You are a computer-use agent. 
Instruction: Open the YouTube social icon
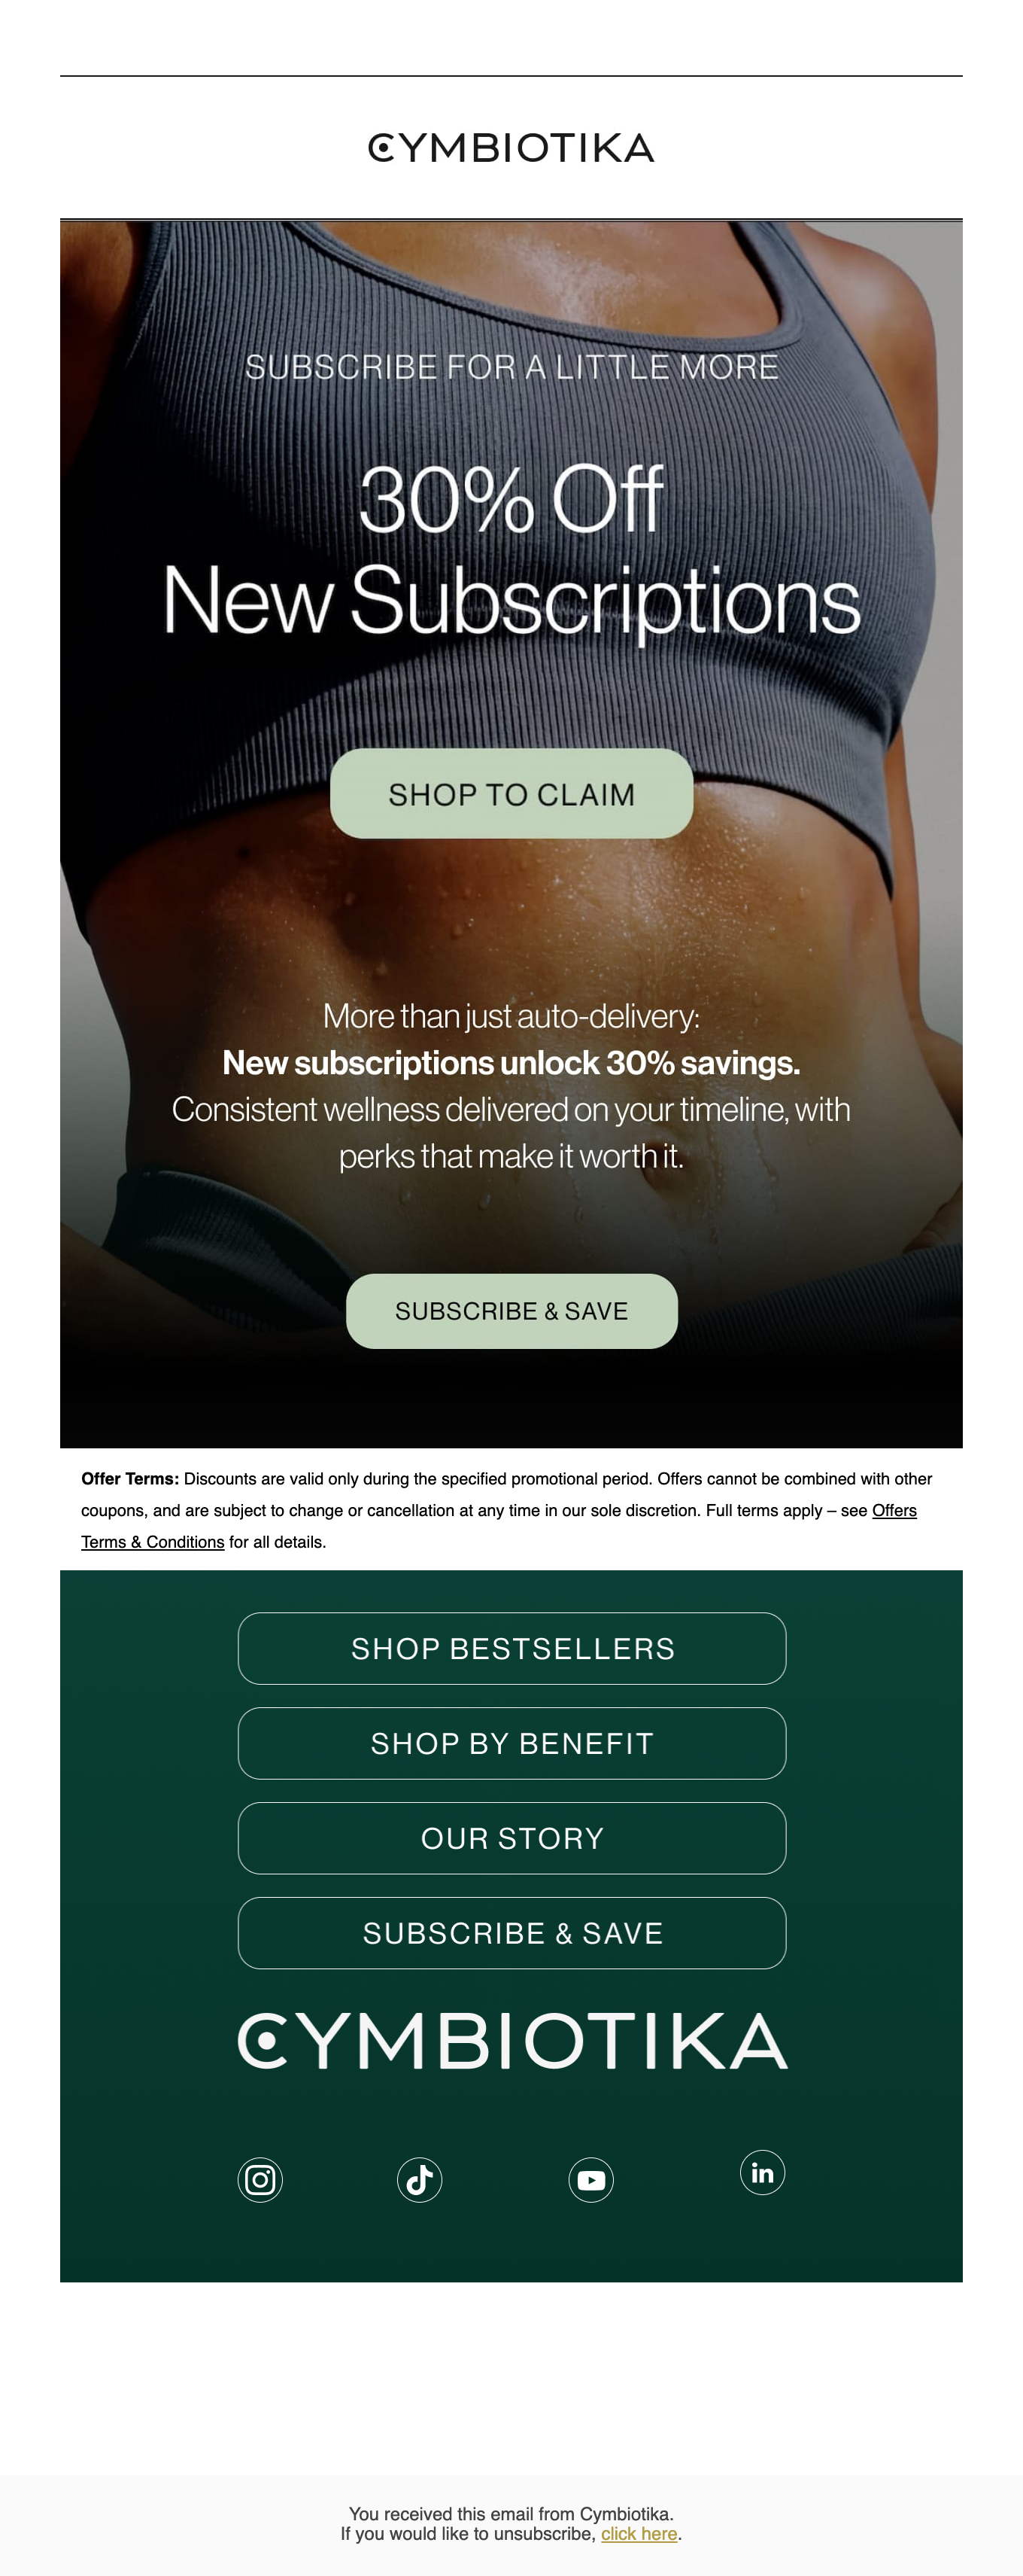591,2180
